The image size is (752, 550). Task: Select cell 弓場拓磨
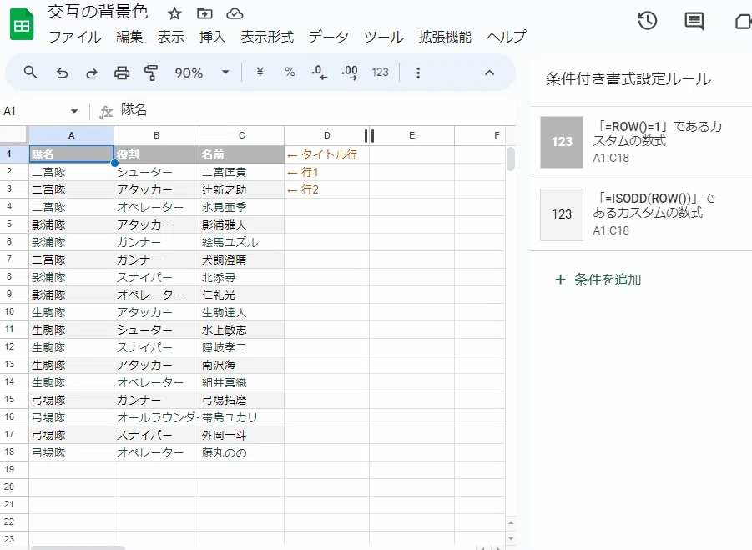point(242,400)
